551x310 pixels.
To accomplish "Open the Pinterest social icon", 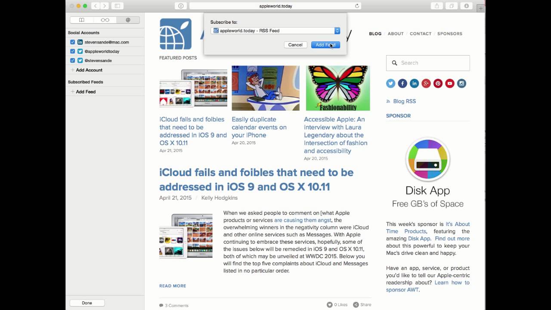I will (438, 84).
